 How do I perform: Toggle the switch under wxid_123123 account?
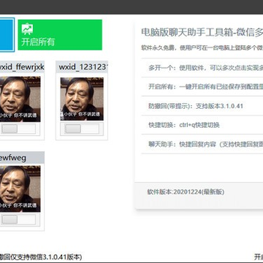point(82,129)
